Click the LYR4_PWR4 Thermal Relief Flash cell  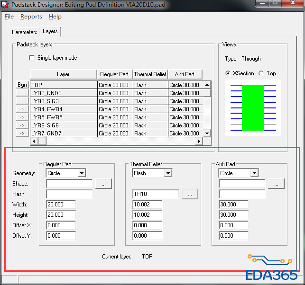click(150, 109)
